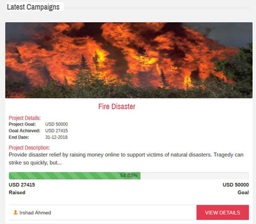Click the Raised label under the progress bar

click(17, 193)
